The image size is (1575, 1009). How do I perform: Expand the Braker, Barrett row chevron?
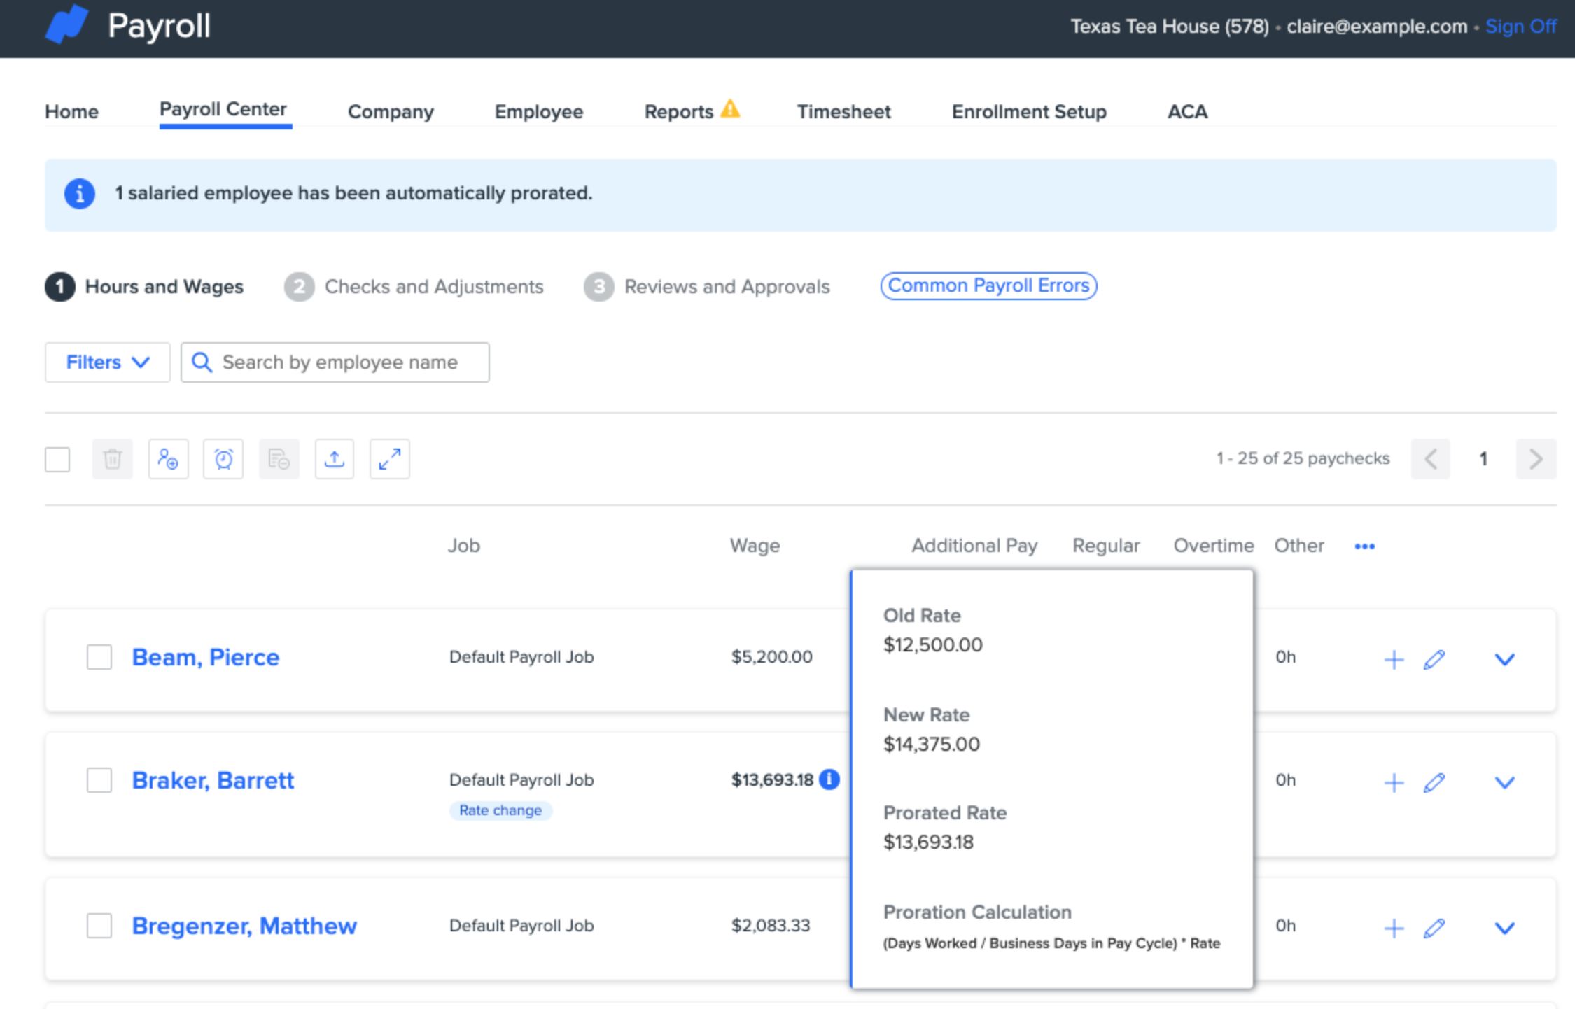tap(1505, 782)
